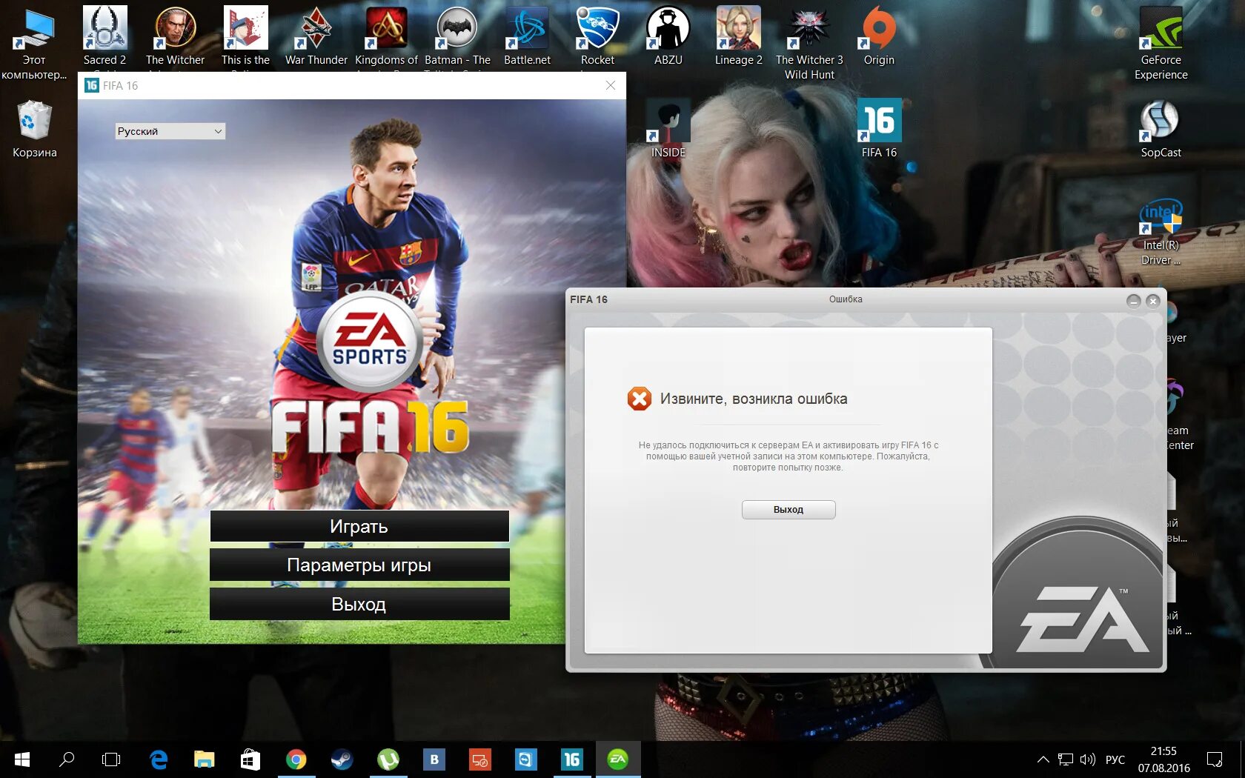Open the Battle.net desktop shortcut
This screenshot has width=1245, height=778.
527,36
